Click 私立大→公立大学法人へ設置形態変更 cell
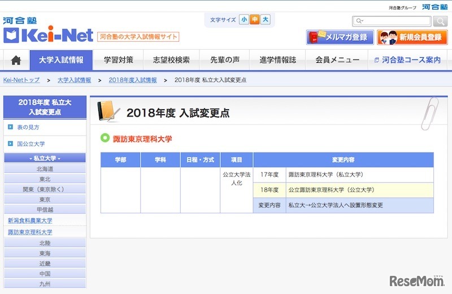452x294 pixels. [x=359, y=205]
